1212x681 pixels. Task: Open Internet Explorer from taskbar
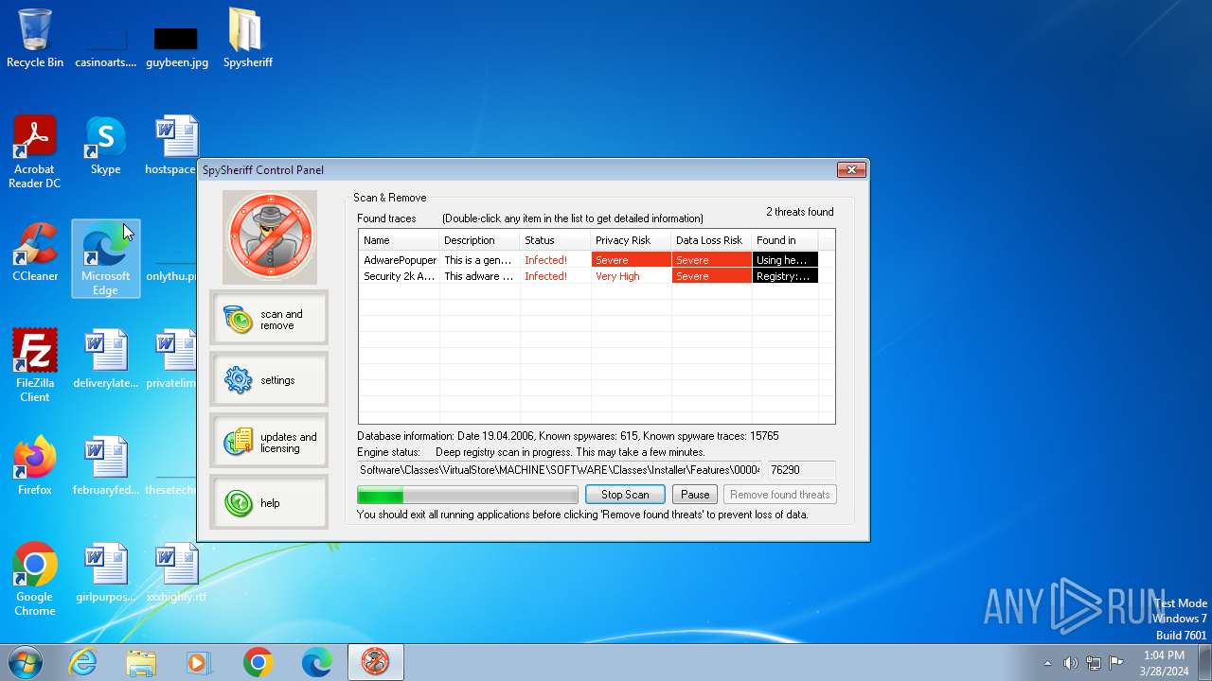click(83, 662)
